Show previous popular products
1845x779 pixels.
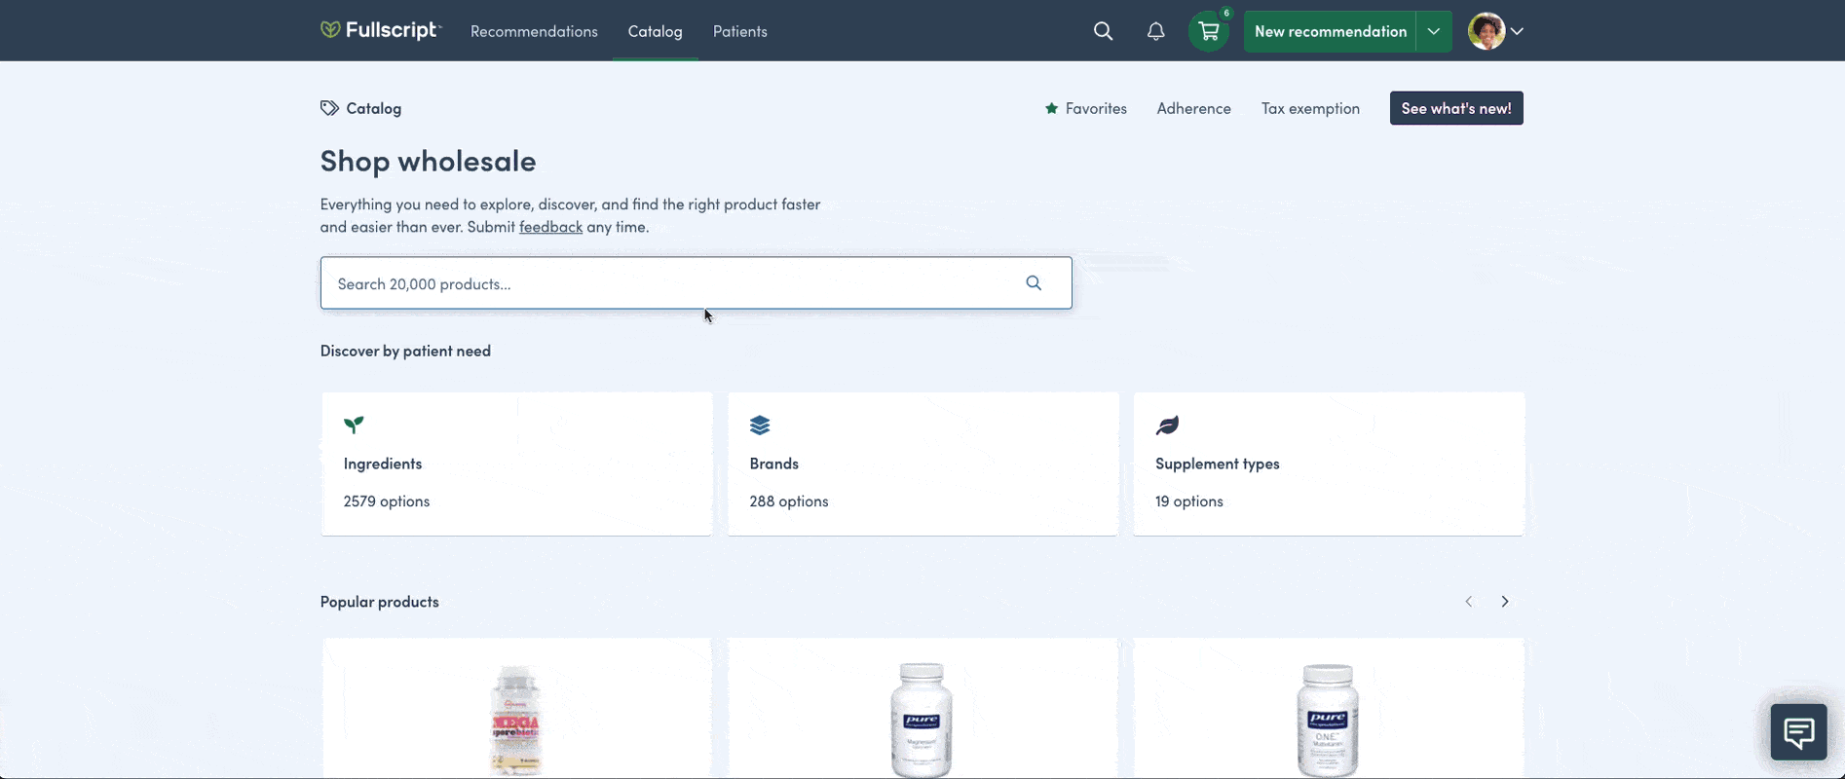pos(1468,602)
